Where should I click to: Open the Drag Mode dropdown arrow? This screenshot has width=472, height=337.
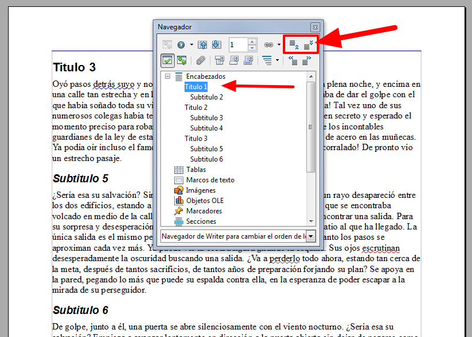point(279,45)
